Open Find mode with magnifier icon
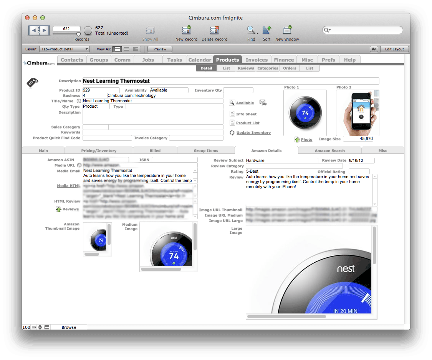Image resolution: width=432 pixels, height=360 pixels. pos(251,30)
